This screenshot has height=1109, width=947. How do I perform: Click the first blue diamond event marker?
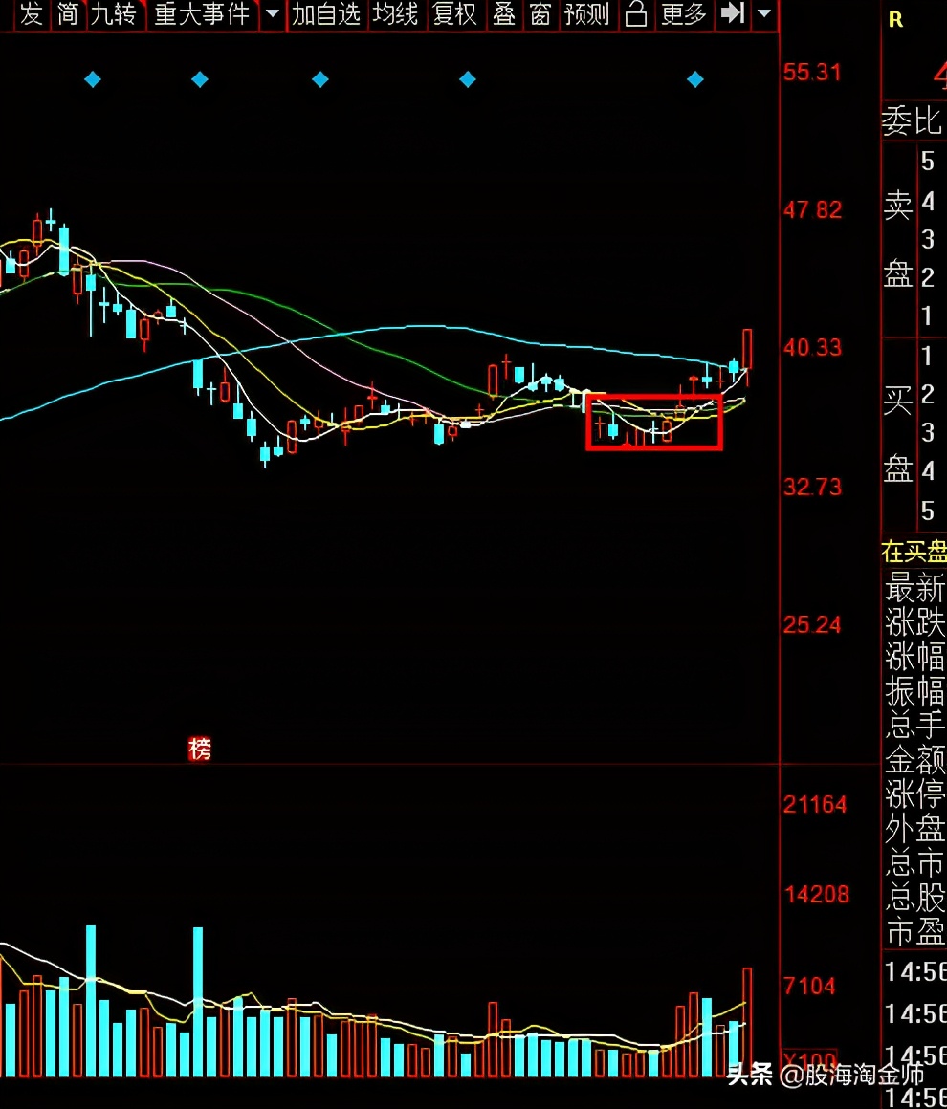[93, 79]
